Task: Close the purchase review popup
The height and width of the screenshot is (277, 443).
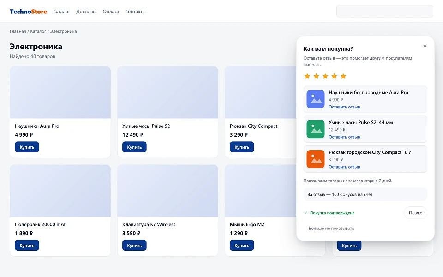Action: (x=425, y=46)
